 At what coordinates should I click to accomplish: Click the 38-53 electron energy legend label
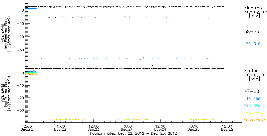point(252,32)
